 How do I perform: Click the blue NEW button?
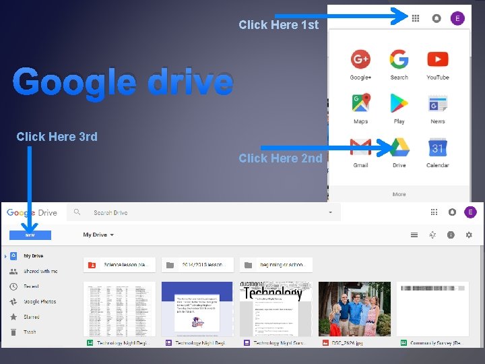click(x=30, y=235)
